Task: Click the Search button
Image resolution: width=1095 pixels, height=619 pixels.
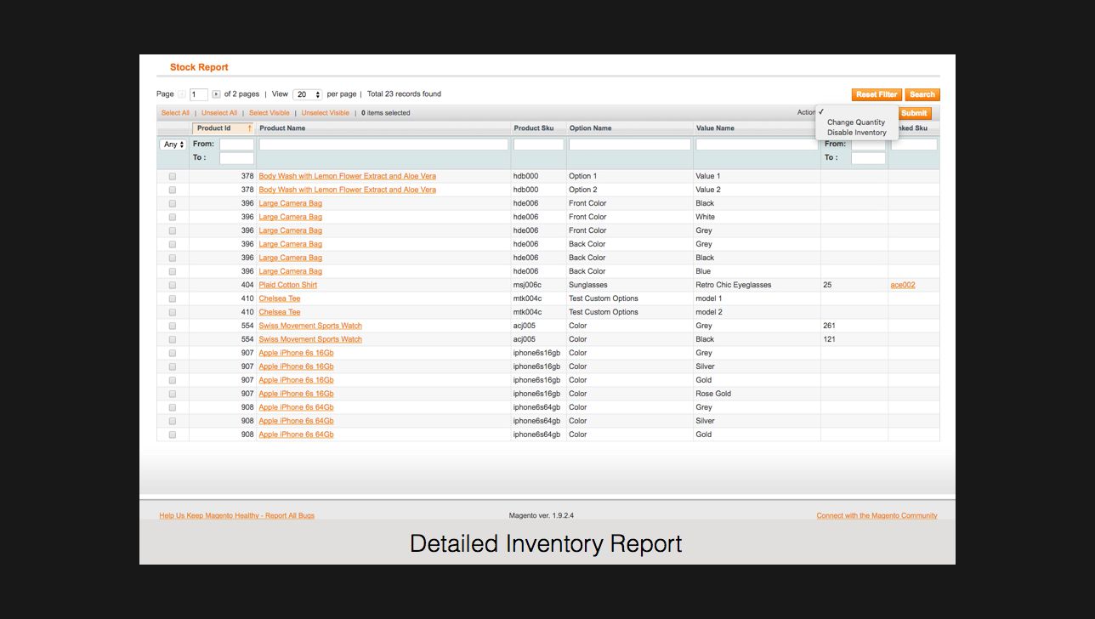Action: pyautogui.click(x=922, y=94)
